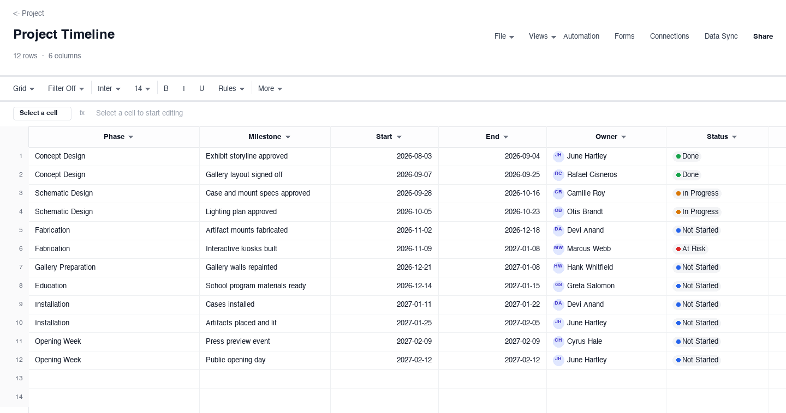The image size is (786, 413).
Task: Click the OB avatar for Otis Brandt
Action: click(x=558, y=212)
